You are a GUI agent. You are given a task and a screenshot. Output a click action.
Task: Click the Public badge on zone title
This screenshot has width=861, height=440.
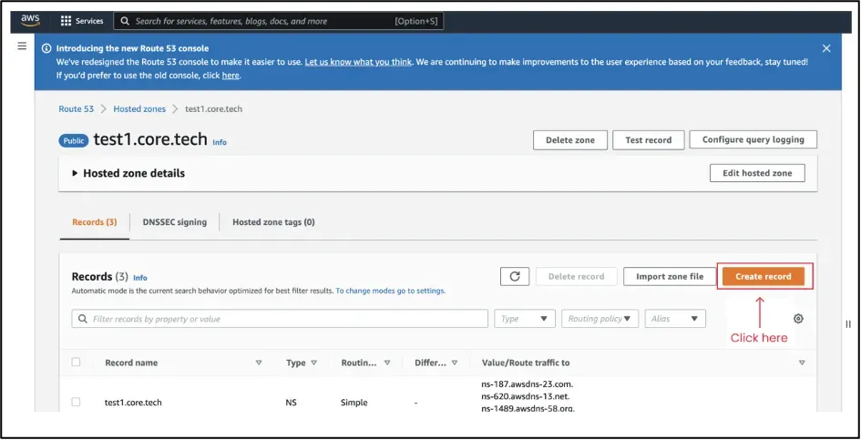tap(74, 140)
